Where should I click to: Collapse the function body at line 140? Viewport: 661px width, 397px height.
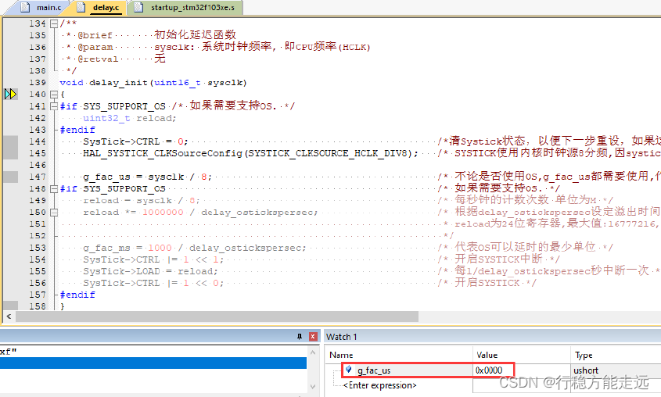tap(53, 95)
